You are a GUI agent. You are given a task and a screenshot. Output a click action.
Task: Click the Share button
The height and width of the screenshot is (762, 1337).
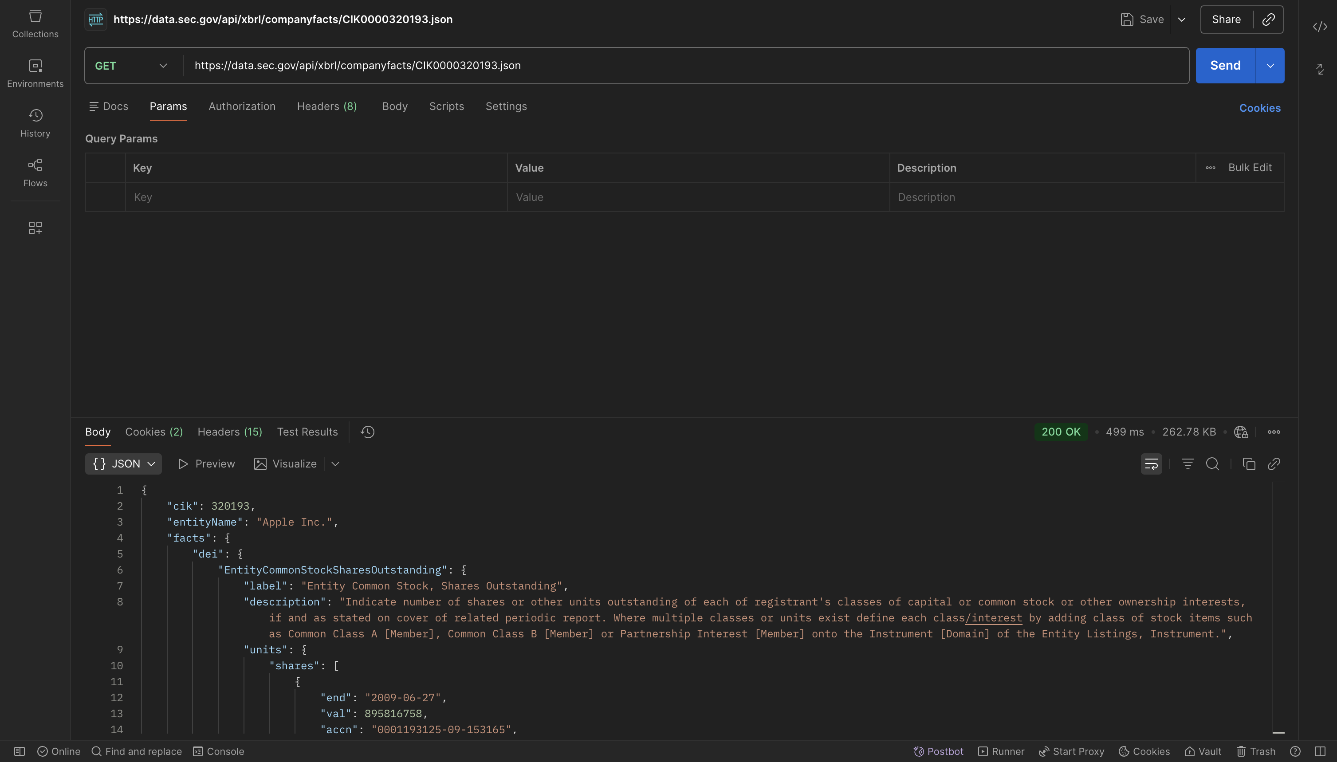1226,20
